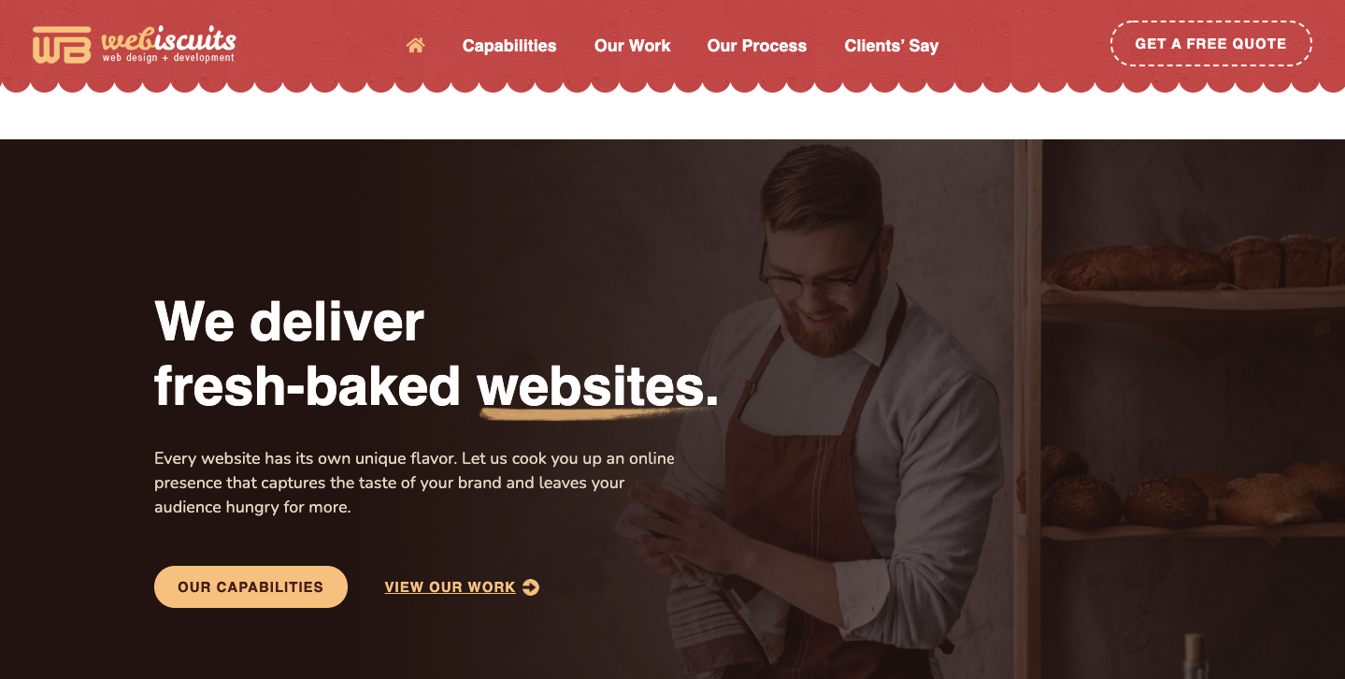Click the Get a Free Quote button
This screenshot has height=679, width=1345.
pyautogui.click(x=1211, y=44)
